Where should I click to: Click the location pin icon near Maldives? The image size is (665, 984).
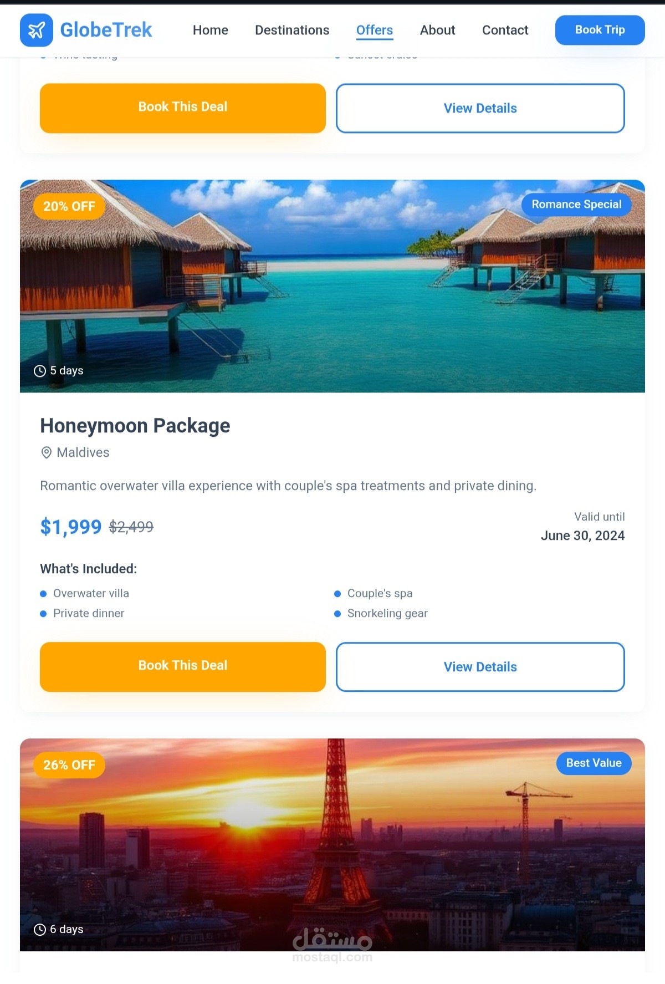[x=47, y=453]
